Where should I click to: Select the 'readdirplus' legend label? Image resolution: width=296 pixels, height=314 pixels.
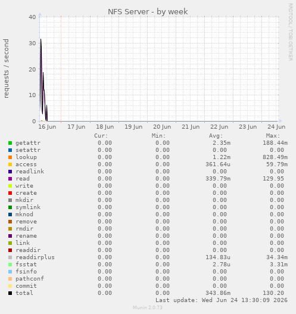pyautogui.click(x=35, y=257)
